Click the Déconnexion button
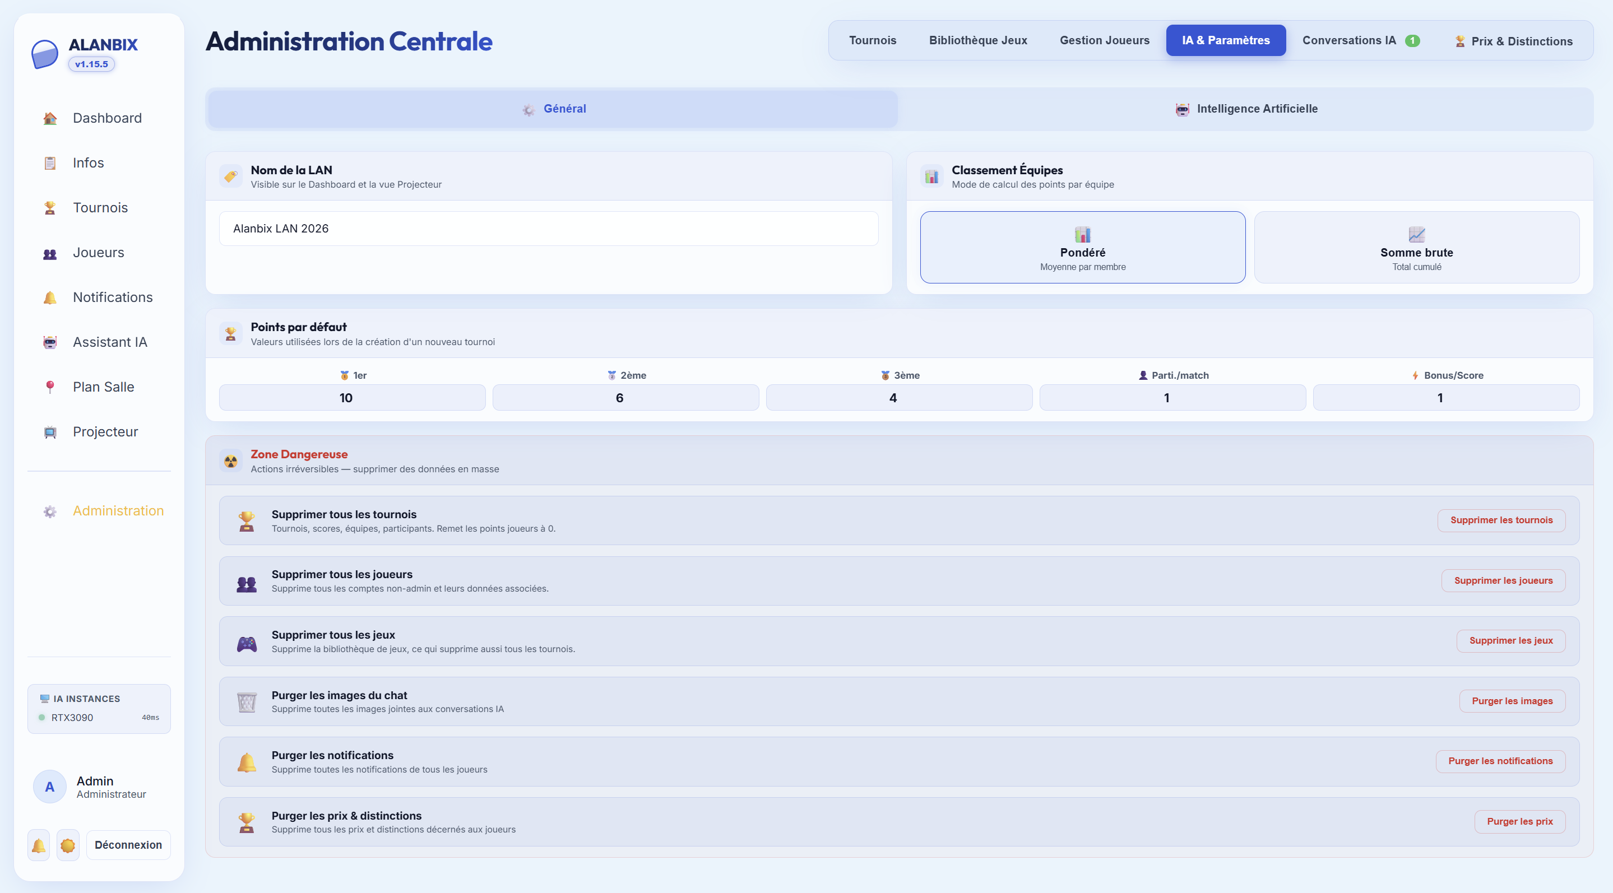This screenshot has width=1613, height=893. click(x=128, y=845)
